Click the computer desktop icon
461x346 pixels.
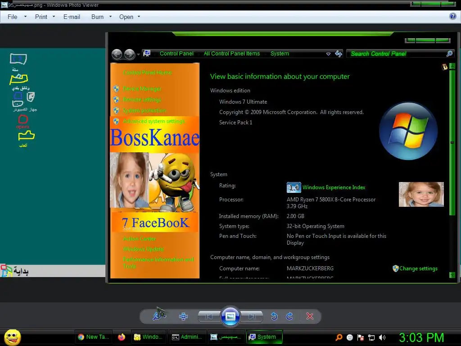click(x=24, y=102)
